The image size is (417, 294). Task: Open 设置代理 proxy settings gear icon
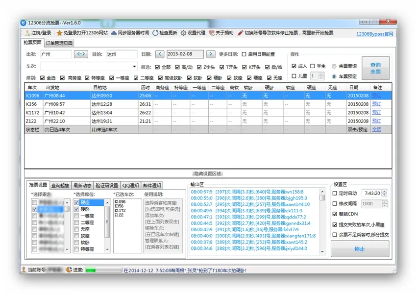point(183,33)
